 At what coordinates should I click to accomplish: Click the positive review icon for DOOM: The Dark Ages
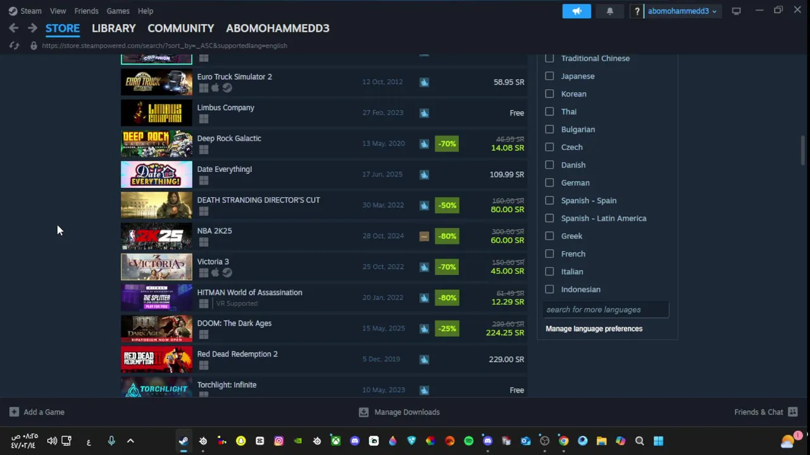[424, 329]
